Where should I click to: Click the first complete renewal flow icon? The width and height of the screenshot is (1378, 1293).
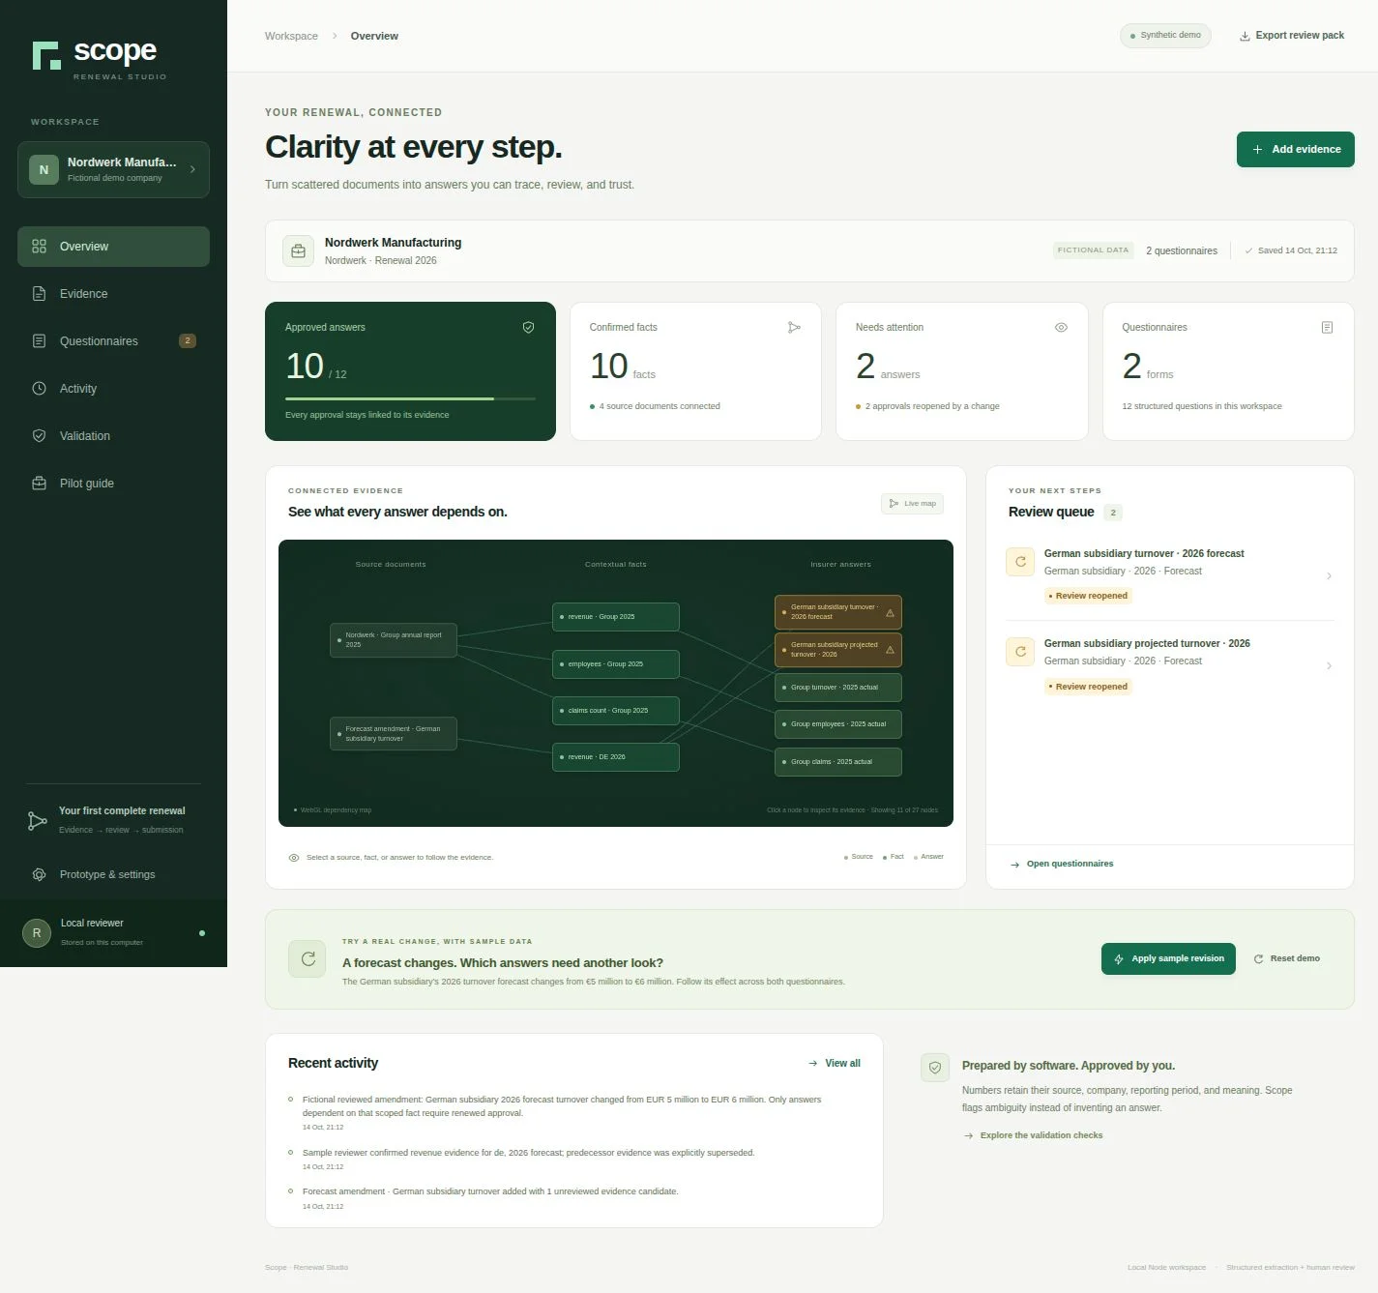37,821
